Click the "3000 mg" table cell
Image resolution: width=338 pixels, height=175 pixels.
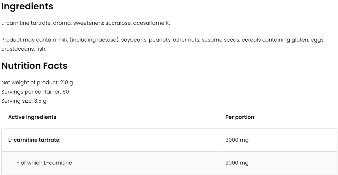point(237,140)
